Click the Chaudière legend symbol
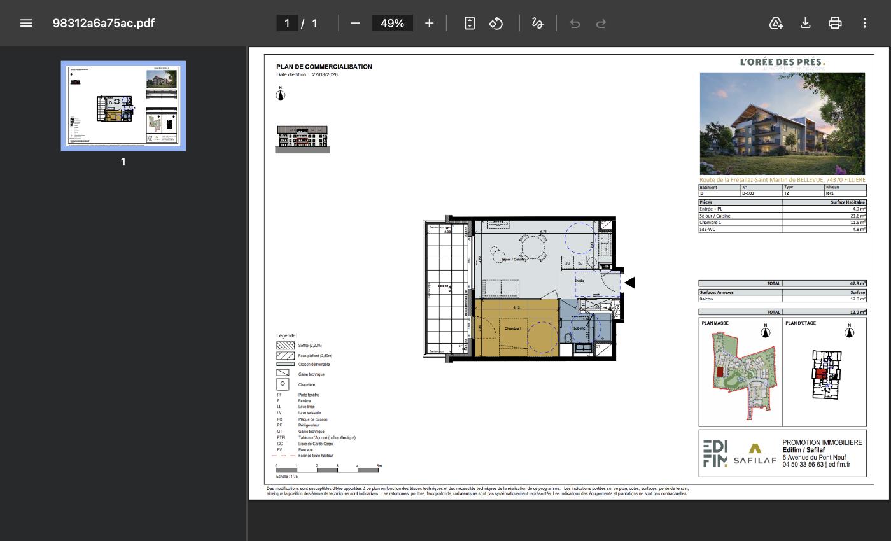Viewport: 891px width, 541px height. tap(283, 384)
